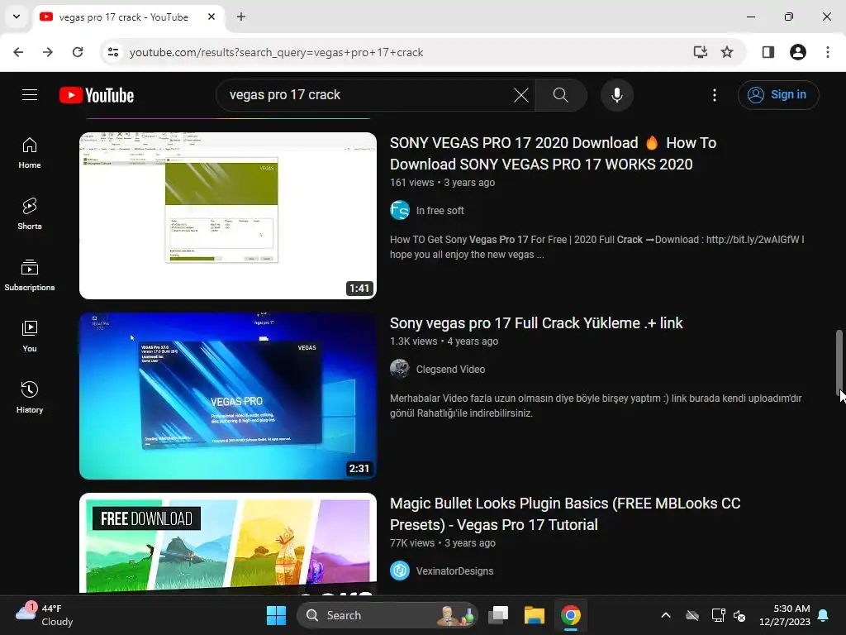Screen dimensions: 846x635
Task: Click VexinatorDesigns channel avatar
Action: (400, 571)
